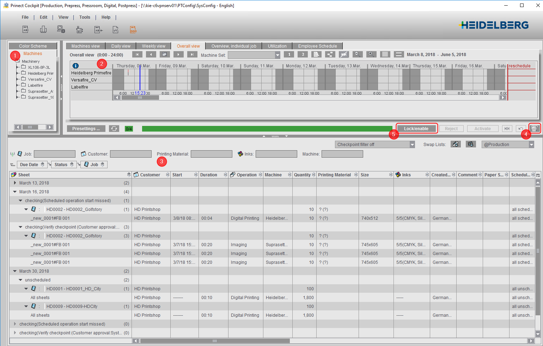
Task: Expand the Versafire_CV tree folder
Action: [18, 79]
